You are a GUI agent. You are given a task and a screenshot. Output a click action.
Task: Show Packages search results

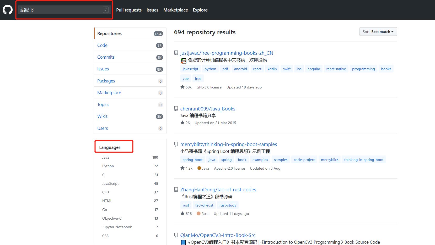point(130,81)
